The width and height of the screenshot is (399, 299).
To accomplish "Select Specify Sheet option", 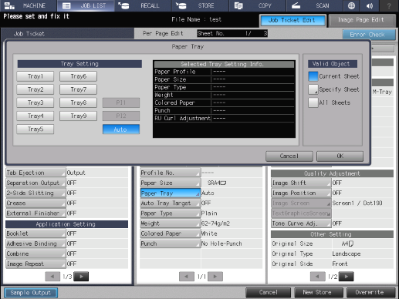I will (x=313, y=89).
